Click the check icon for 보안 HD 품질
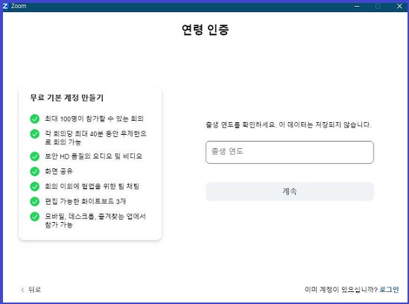The image size is (409, 304). pyautogui.click(x=35, y=156)
